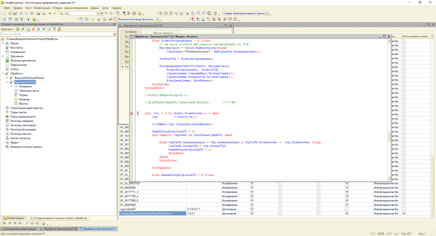Click the save diskette icon in main toolbar
Screen dimensions: 436x236
click(14, 14)
